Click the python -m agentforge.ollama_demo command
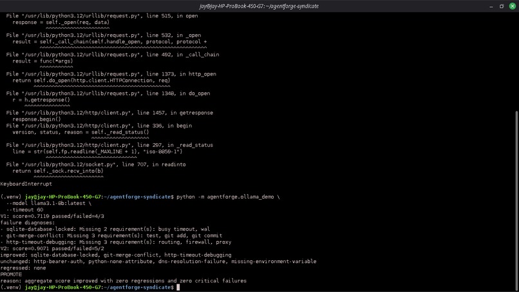Screen dimensions: 519x292 [x=228, y=197]
